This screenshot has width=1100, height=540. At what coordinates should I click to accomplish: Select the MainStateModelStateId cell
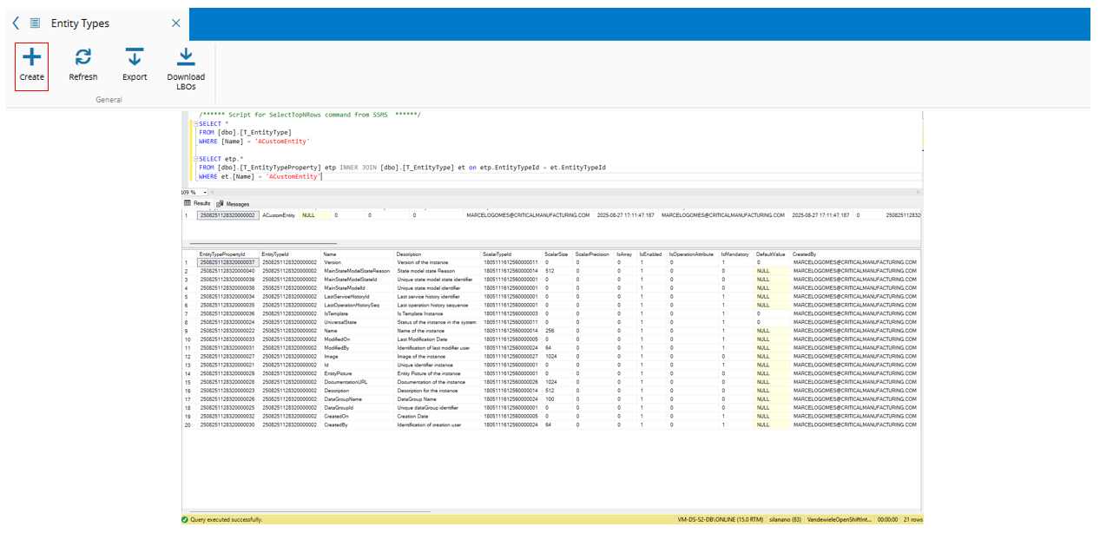tap(358, 280)
